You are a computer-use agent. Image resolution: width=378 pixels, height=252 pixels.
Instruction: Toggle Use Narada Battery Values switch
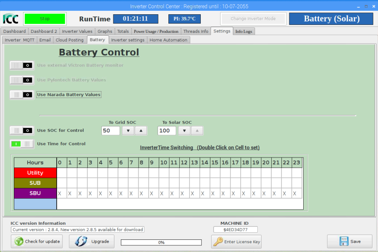[x=22, y=95]
